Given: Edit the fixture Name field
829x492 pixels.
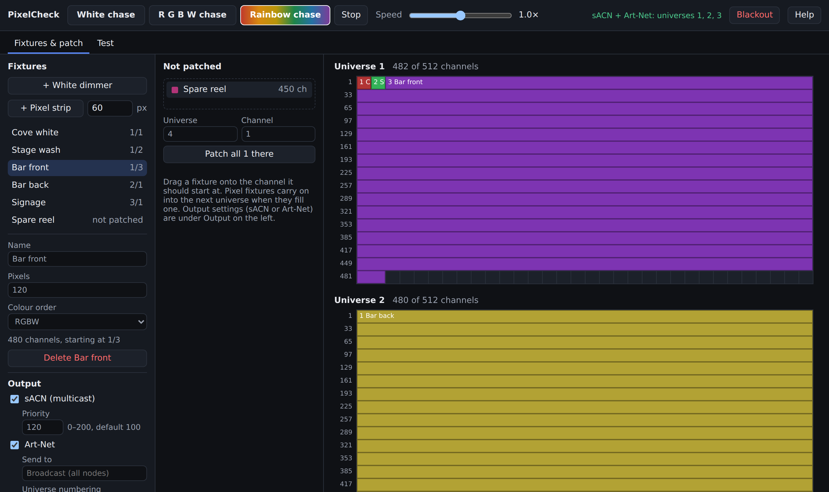Looking at the screenshot, I should [77, 259].
